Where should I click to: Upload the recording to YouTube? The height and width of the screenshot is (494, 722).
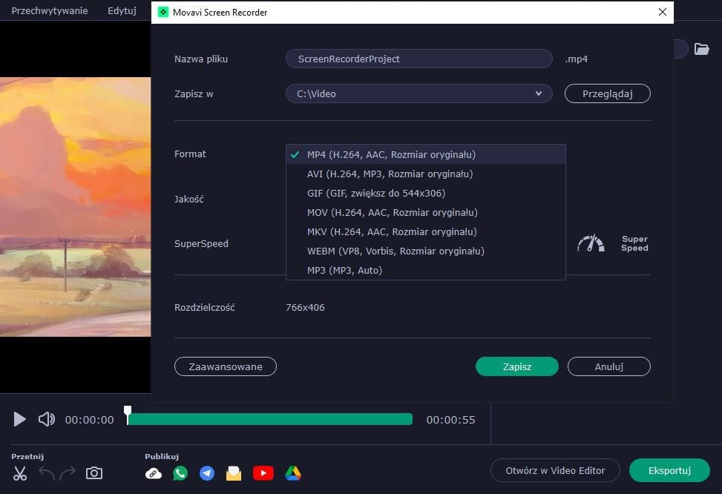coord(263,473)
